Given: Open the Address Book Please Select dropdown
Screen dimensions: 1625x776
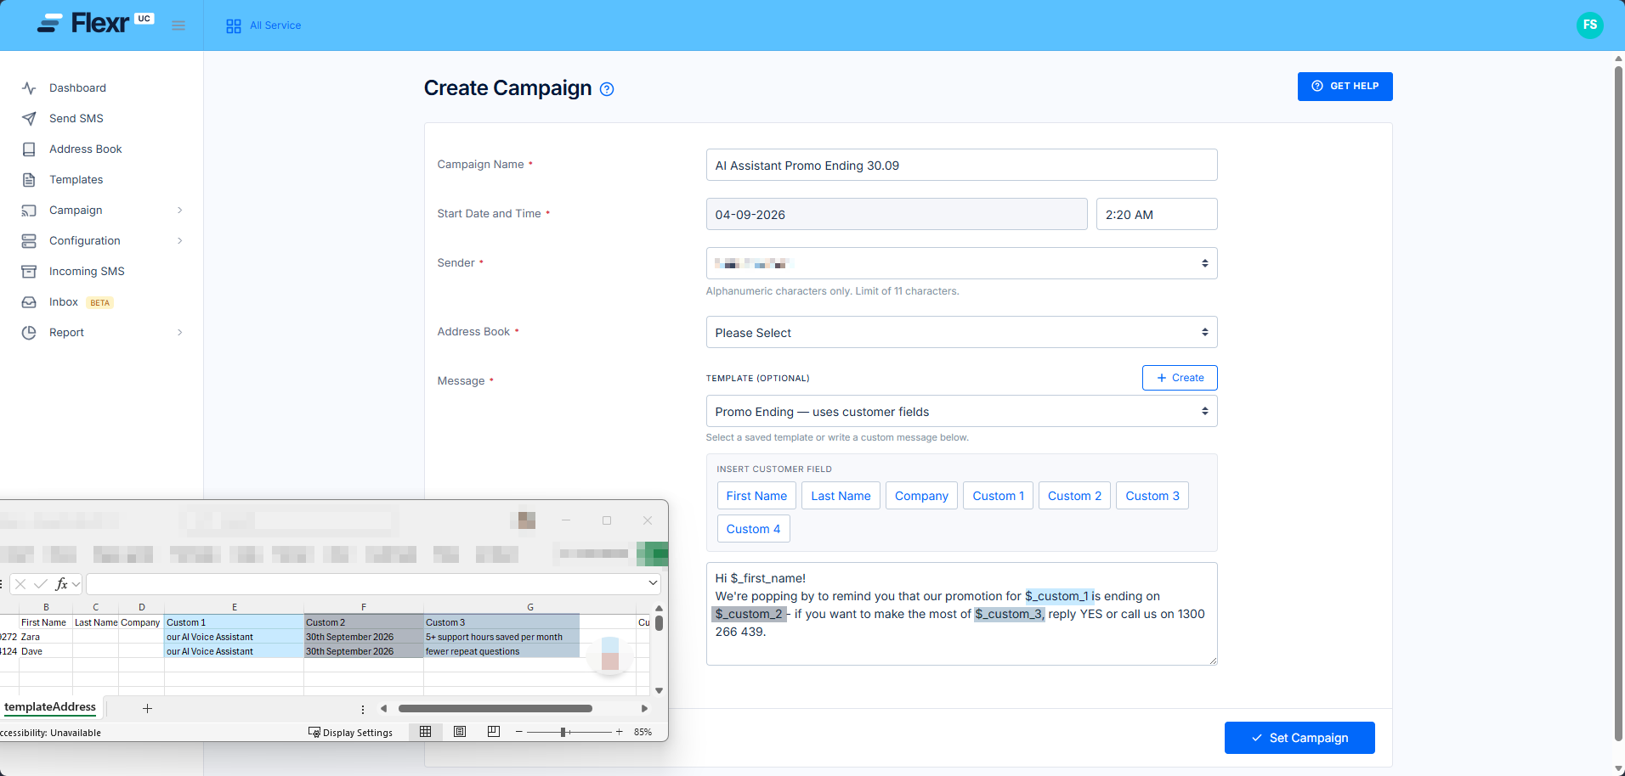Looking at the screenshot, I should pyautogui.click(x=961, y=332).
